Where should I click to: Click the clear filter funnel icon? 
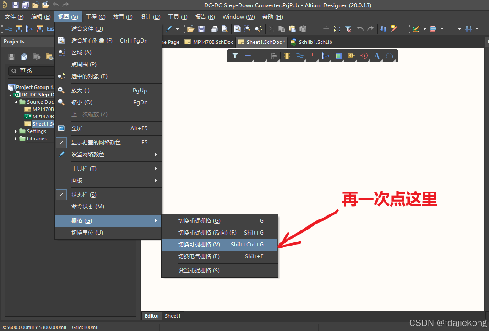[x=348, y=29]
